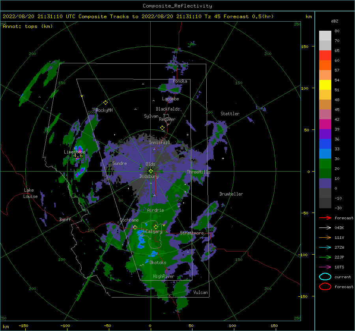Select the yellow radar-site marker at map center

(151, 171)
